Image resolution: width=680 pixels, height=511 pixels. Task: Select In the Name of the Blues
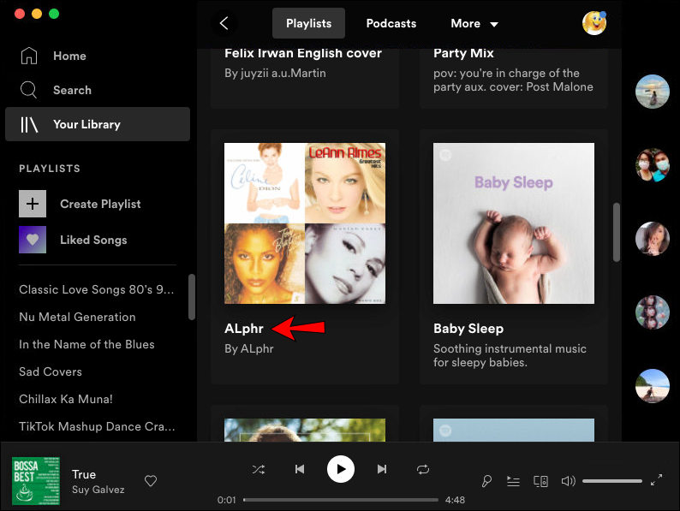click(x=86, y=344)
